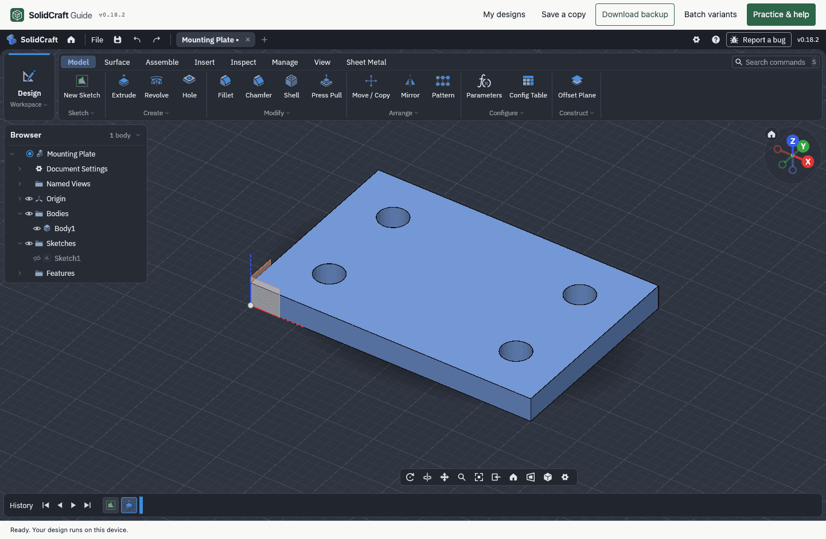Select the Press Pull tool
This screenshot has width=826, height=539.
pos(326,87)
